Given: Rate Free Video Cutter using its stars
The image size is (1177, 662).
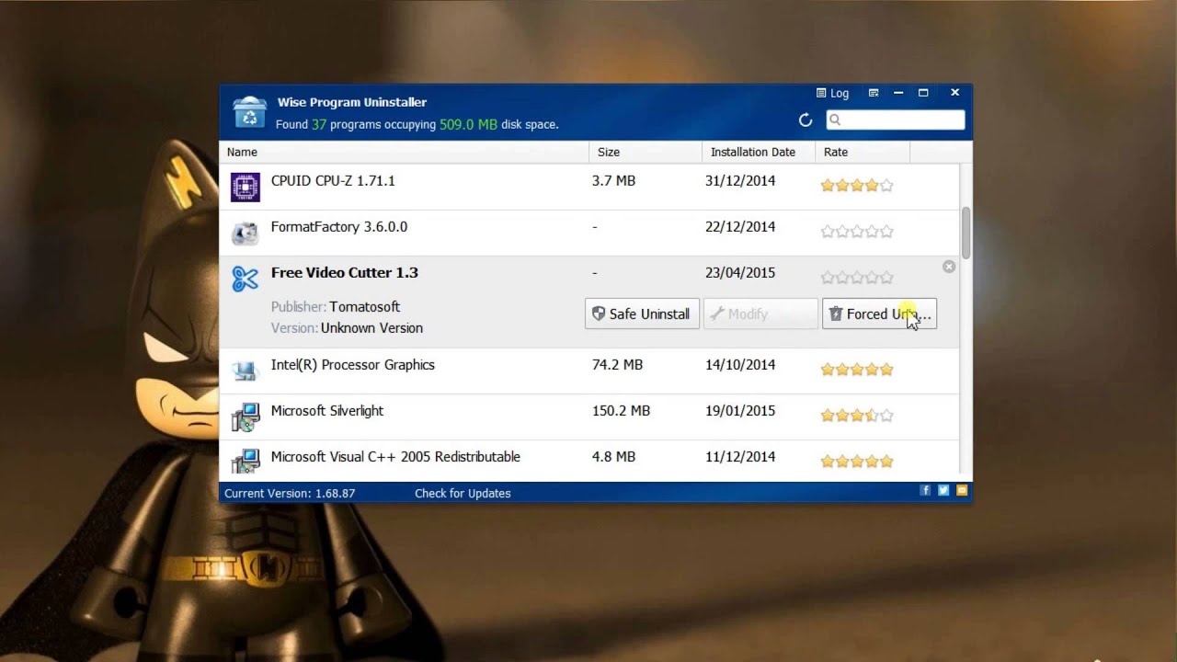Looking at the screenshot, I should [x=857, y=278].
